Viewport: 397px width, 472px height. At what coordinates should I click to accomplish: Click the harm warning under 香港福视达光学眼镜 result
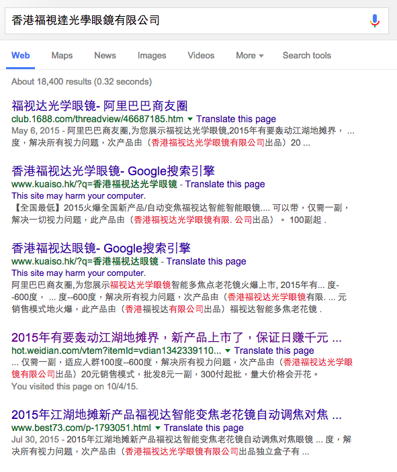[79, 195]
